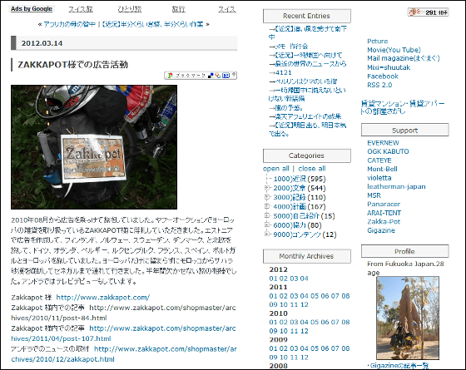
Task: Open the 2012 archive for month 03
Action: pos(294,279)
